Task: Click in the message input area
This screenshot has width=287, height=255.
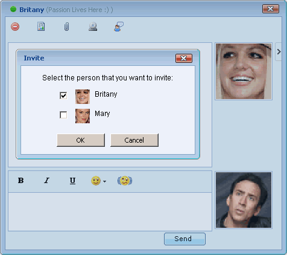Action: 110,211
